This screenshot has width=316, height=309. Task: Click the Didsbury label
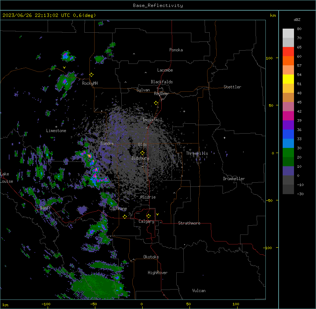point(140,158)
